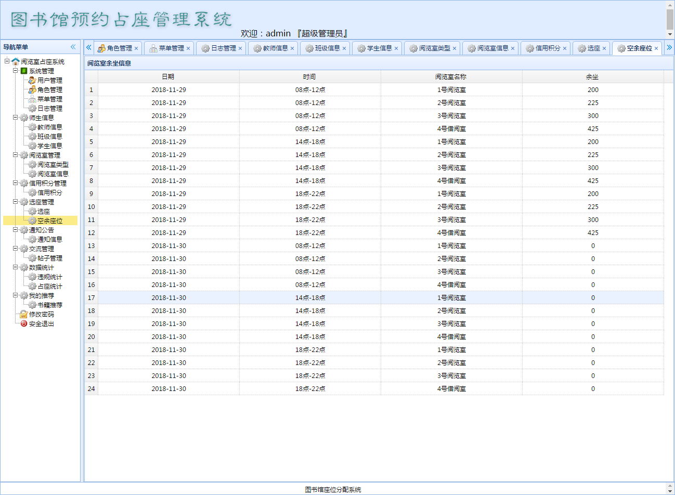Click the home icon of 阅览室占座系统
The width and height of the screenshot is (675, 495).
(x=16, y=61)
